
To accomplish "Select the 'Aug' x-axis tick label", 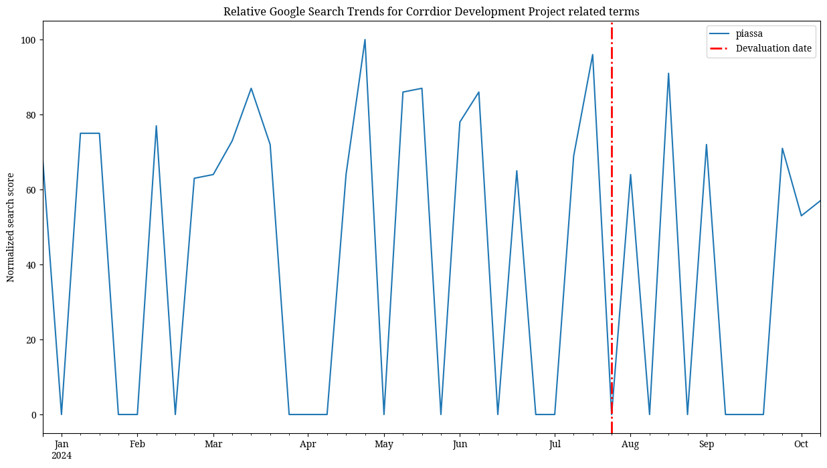I will (630, 444).
